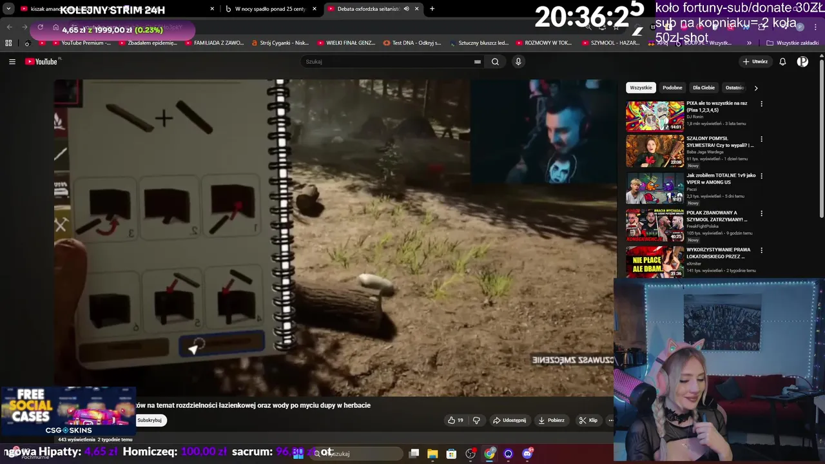825x464 pixels.
Task: Open File Explorer from the taskbar
Action: point(432,454)
